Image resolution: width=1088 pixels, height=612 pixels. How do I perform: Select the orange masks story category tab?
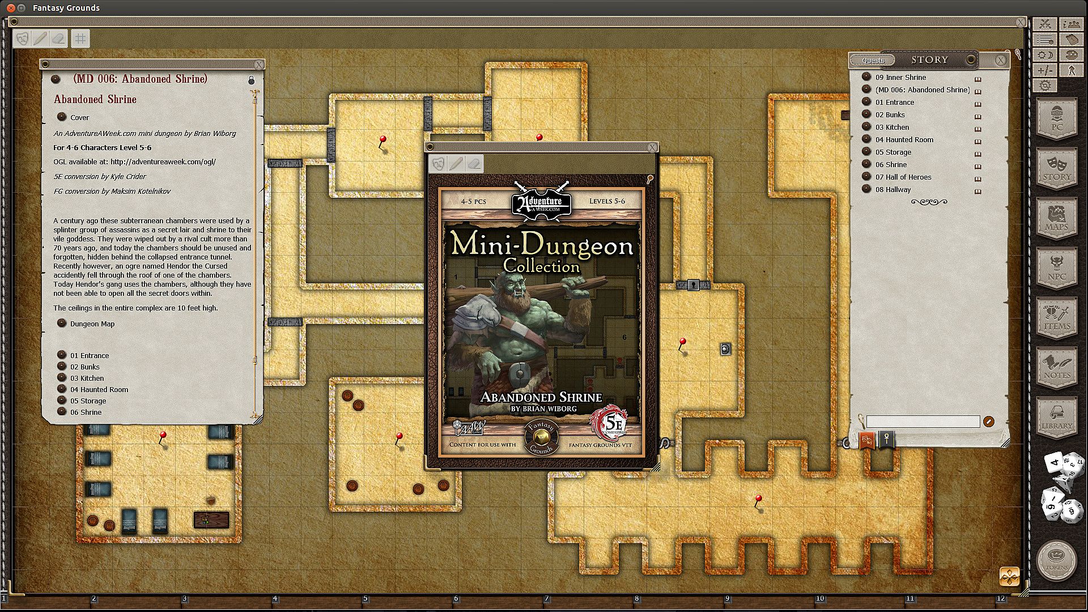point(866,440)
